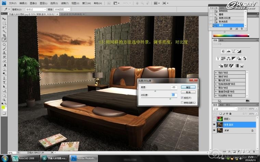Screen dimensions: 260x162
Task: Expand the "曲线"预设 presets group
Action: click(x=216, y=76)
